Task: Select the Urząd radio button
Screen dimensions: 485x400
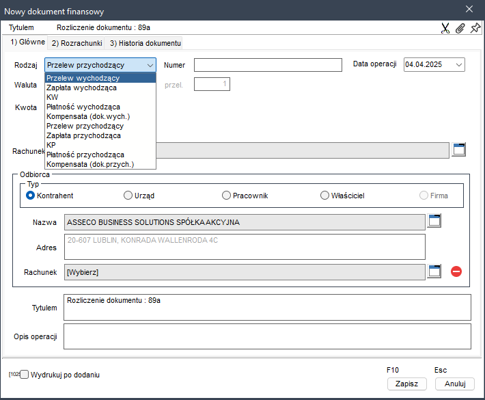Action: (x=128, y=196)
